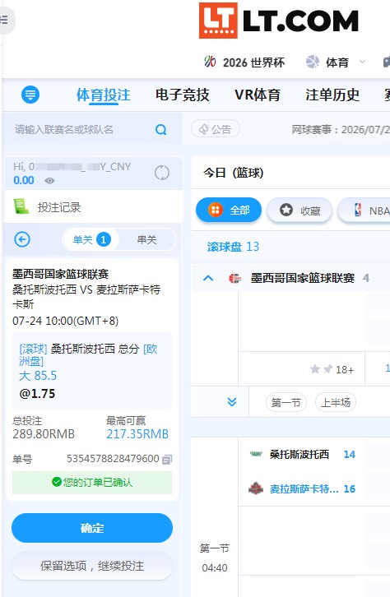Click the 217.35RMB max win amount
This screenshot has width=390, height=597.
137,434
